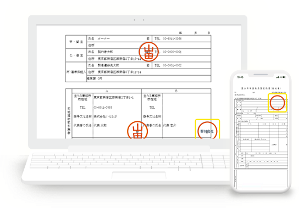Click the 甲・貸主 row label

coord(76,42)
